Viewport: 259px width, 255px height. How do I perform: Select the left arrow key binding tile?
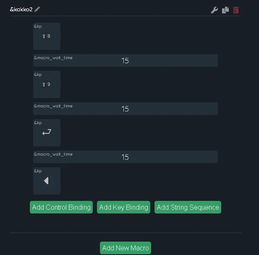pos(47,181)
